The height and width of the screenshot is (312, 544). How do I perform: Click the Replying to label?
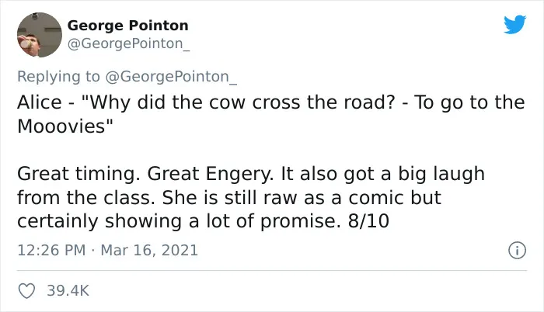click(x=58, y=77)
